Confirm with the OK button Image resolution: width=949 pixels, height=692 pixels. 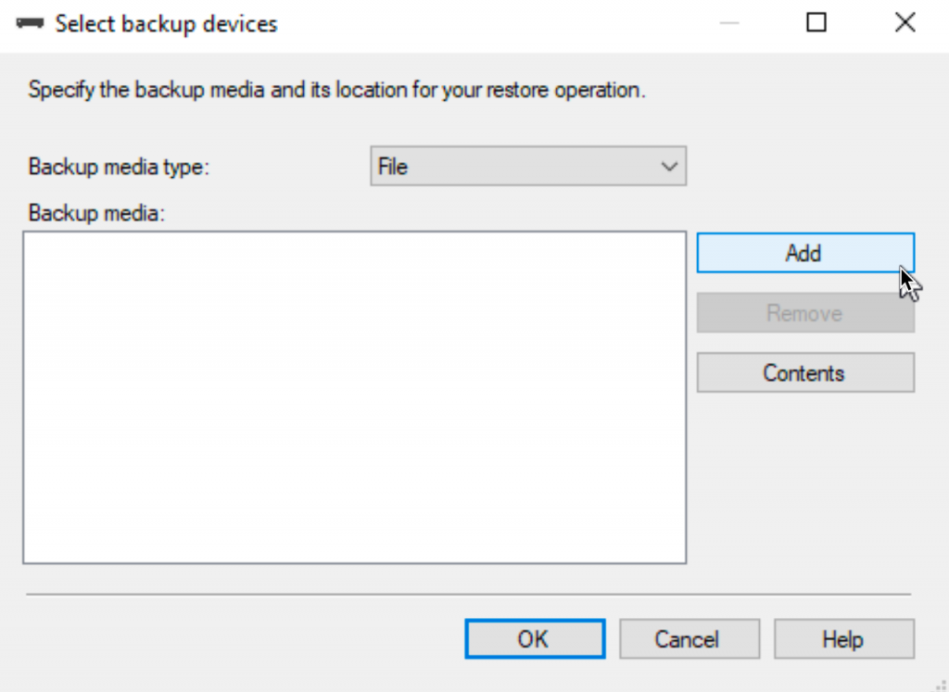click(535, 639)
